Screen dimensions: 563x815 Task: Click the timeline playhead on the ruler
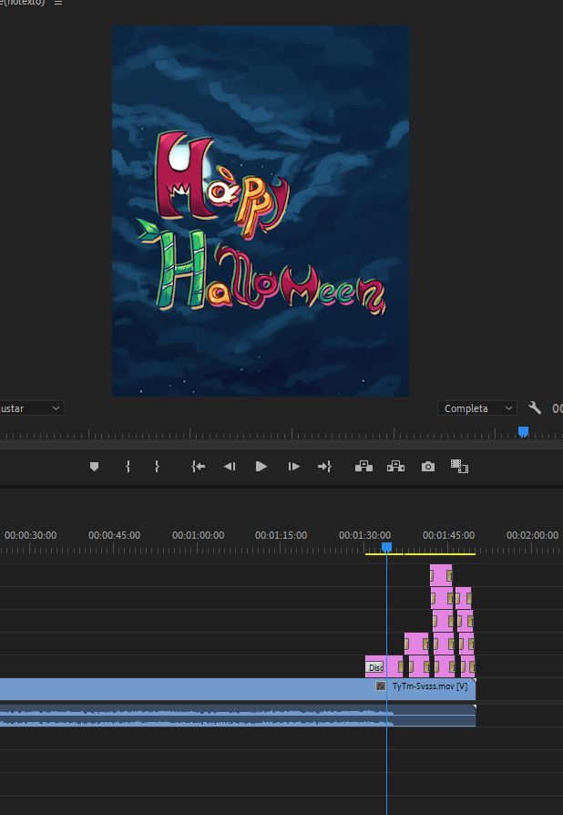coord(386,547)
